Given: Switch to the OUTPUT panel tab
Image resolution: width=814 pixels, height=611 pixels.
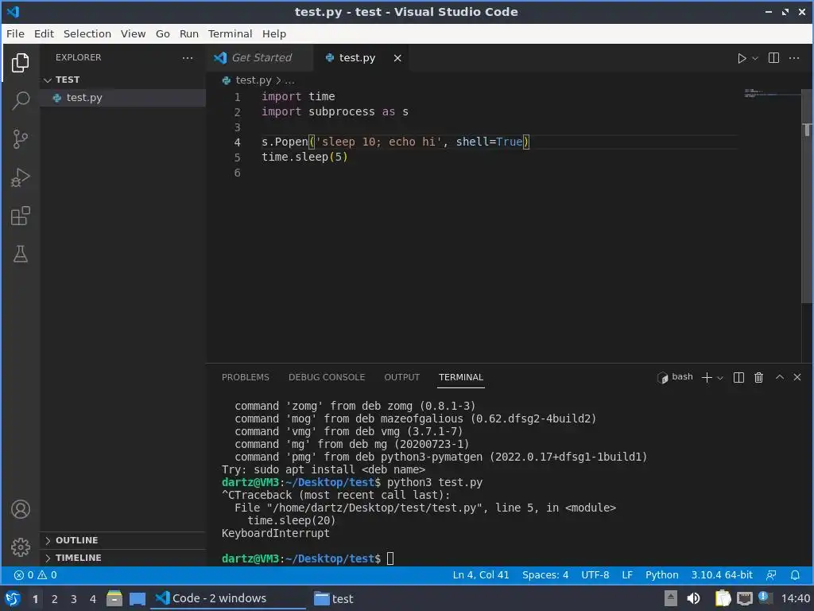Looking at the screenshot, I should click(401, 377).
